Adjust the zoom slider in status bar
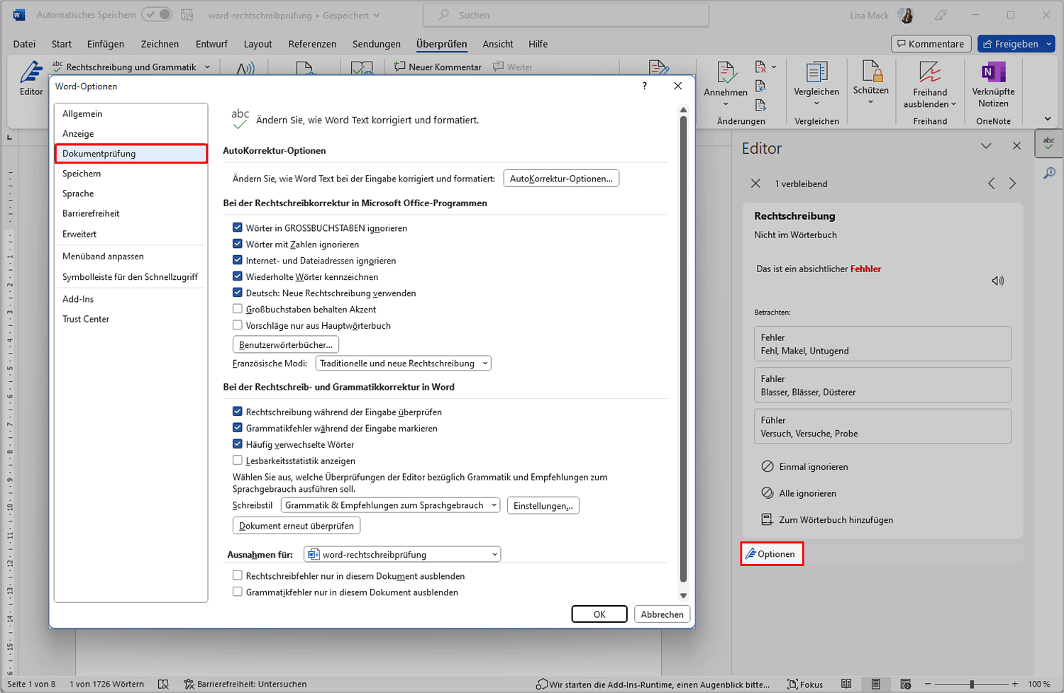 [x=972, y=684]
